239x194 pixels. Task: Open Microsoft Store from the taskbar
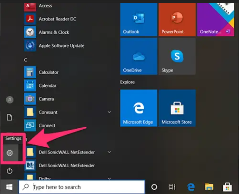coord(228,187)
